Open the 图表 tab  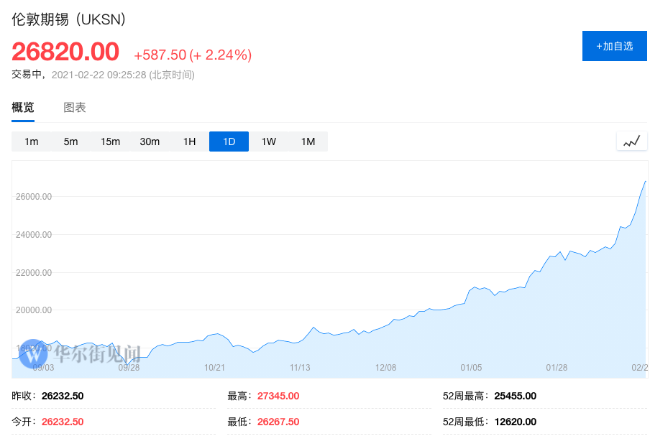(x=75, y=108)
